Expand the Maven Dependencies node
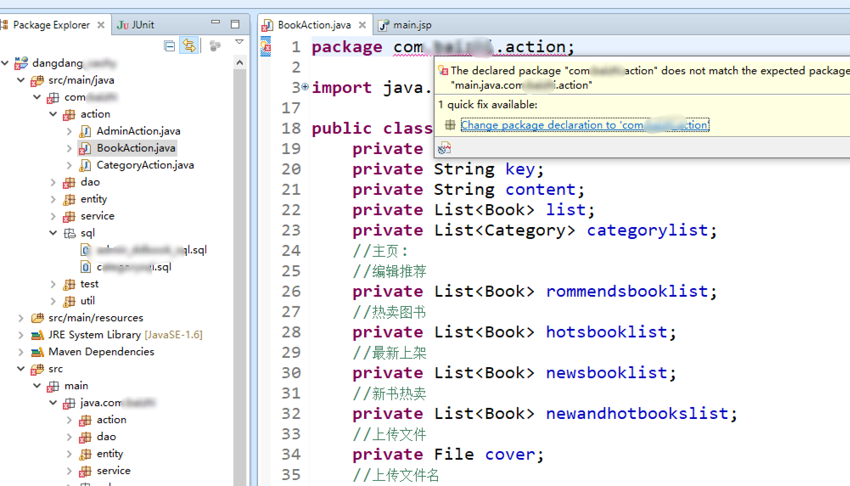Screen dimensions: 850x486 (x=21, y=352)
